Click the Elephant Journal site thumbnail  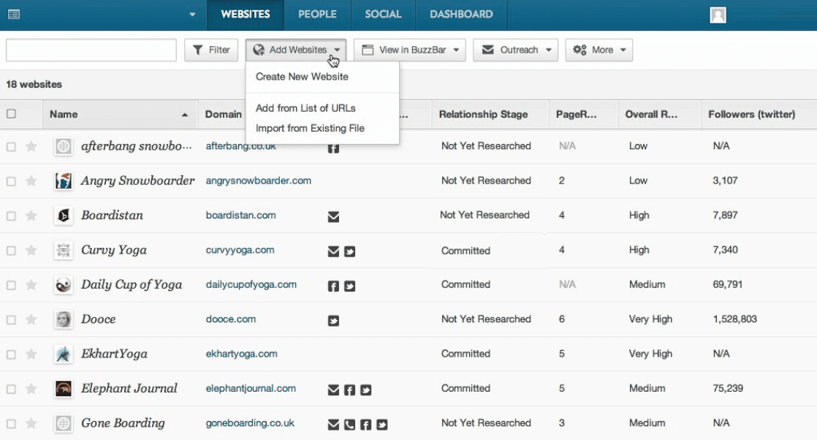point(64,388)
